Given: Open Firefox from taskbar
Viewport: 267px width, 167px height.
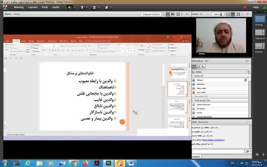Looking at the screenshot, I should (85, 163).
